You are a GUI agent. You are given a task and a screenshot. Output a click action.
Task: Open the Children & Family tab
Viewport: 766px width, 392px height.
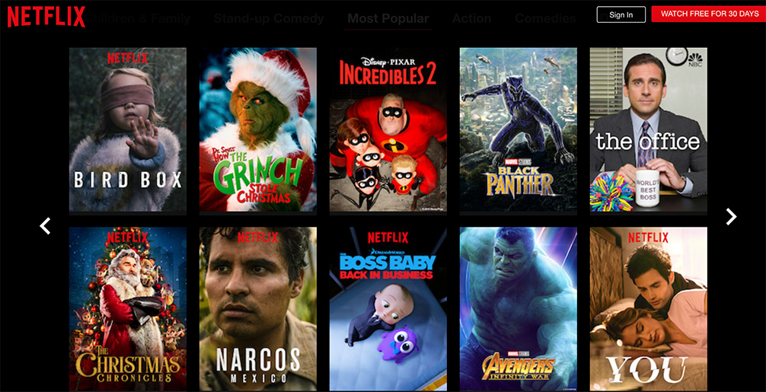coord(139,19)
